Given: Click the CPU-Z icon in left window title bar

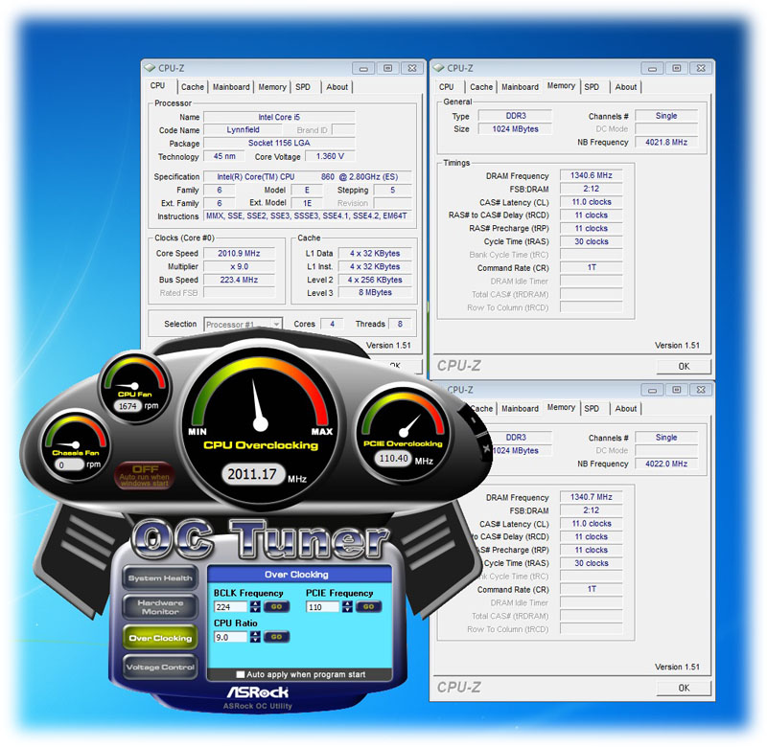Looking at the screenshot, I should [149, 68].
